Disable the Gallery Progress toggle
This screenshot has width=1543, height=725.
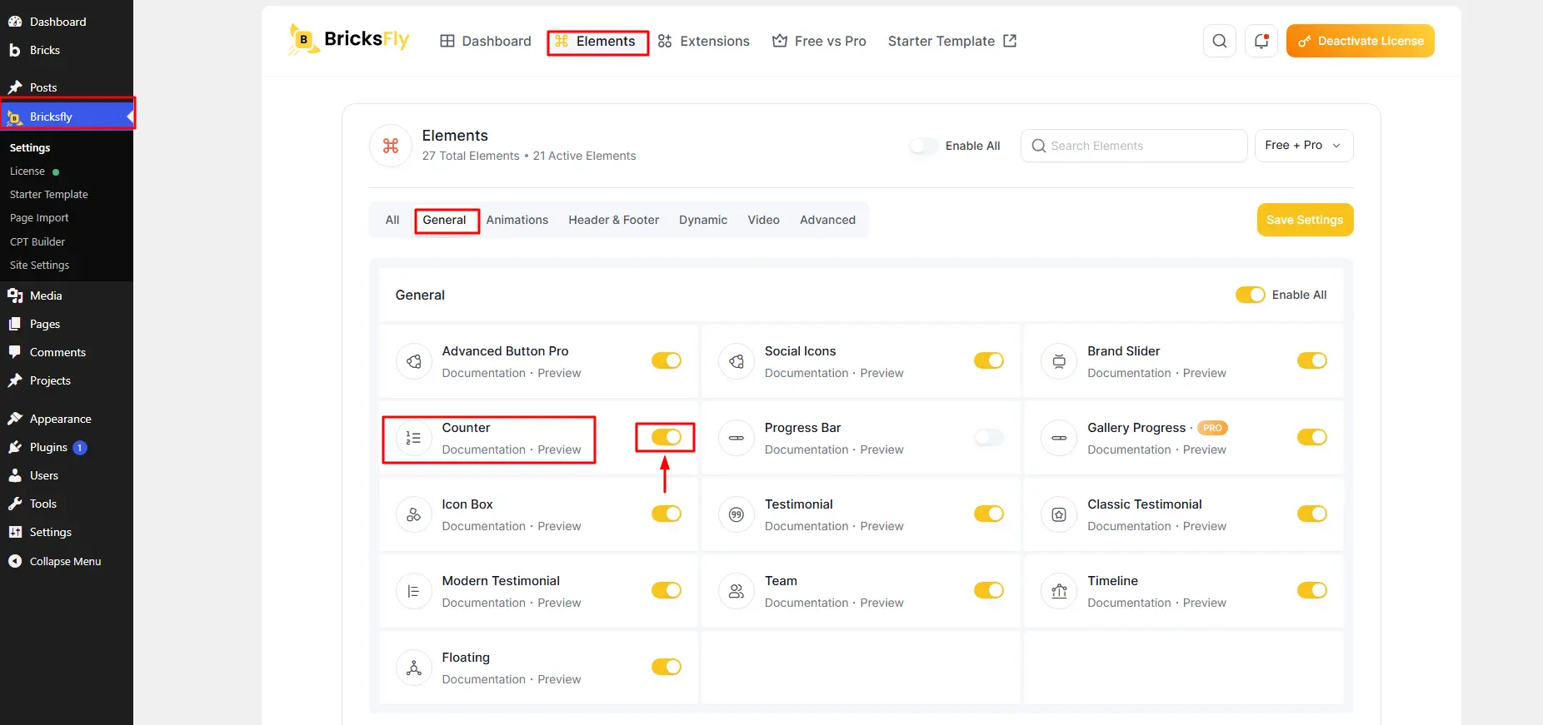click(x=1312, y=437)
